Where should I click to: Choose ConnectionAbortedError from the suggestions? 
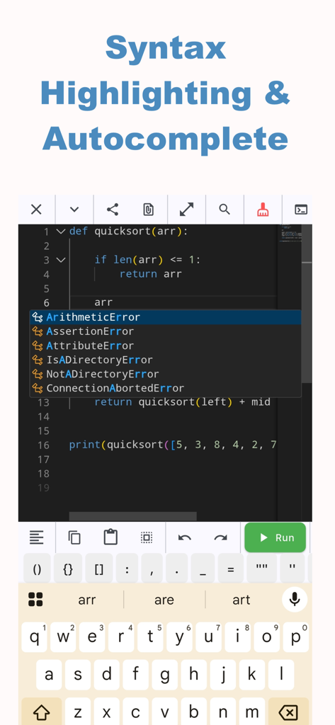(165, 388)
